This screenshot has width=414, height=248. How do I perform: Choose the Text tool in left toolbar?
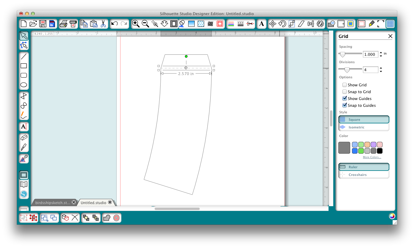(24, 127)
